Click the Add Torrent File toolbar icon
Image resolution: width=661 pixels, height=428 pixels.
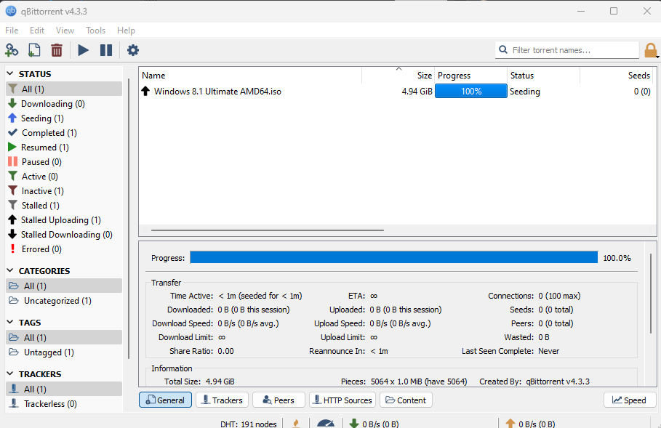pyautogui.click(x=34, y=50)
